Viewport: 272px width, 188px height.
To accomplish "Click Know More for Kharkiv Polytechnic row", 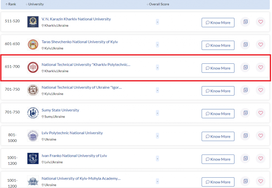I will click(x=218, y=68).
